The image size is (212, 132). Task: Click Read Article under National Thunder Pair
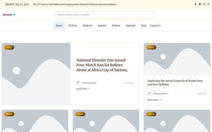[82, 89]
